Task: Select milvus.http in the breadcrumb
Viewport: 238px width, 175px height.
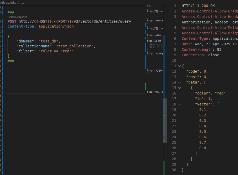Action: 8,2
